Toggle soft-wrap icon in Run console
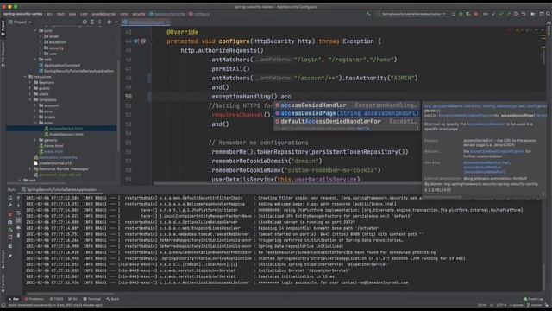552x311 pixels. tap(18, 213)
